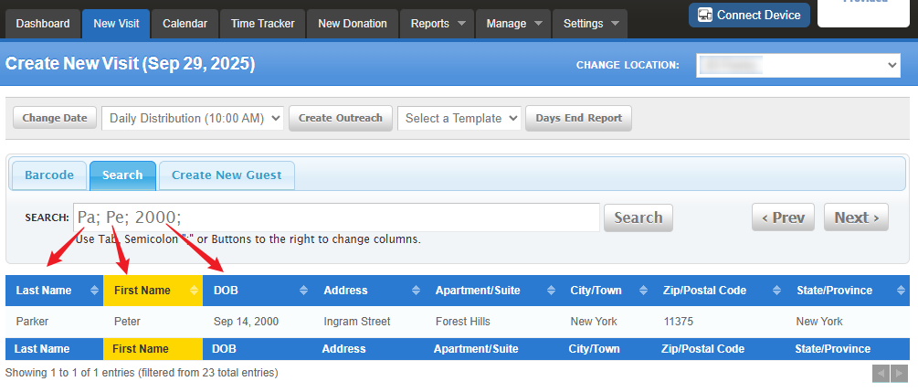The width and height of the screenshot is (918, 392).
Task: Open the Change Location dropdown
Action: [x=798, y=65]
